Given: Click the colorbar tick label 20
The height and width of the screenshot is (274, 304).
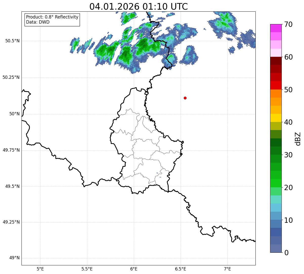Looking at the screenshot, I should [x=288, y=188].
